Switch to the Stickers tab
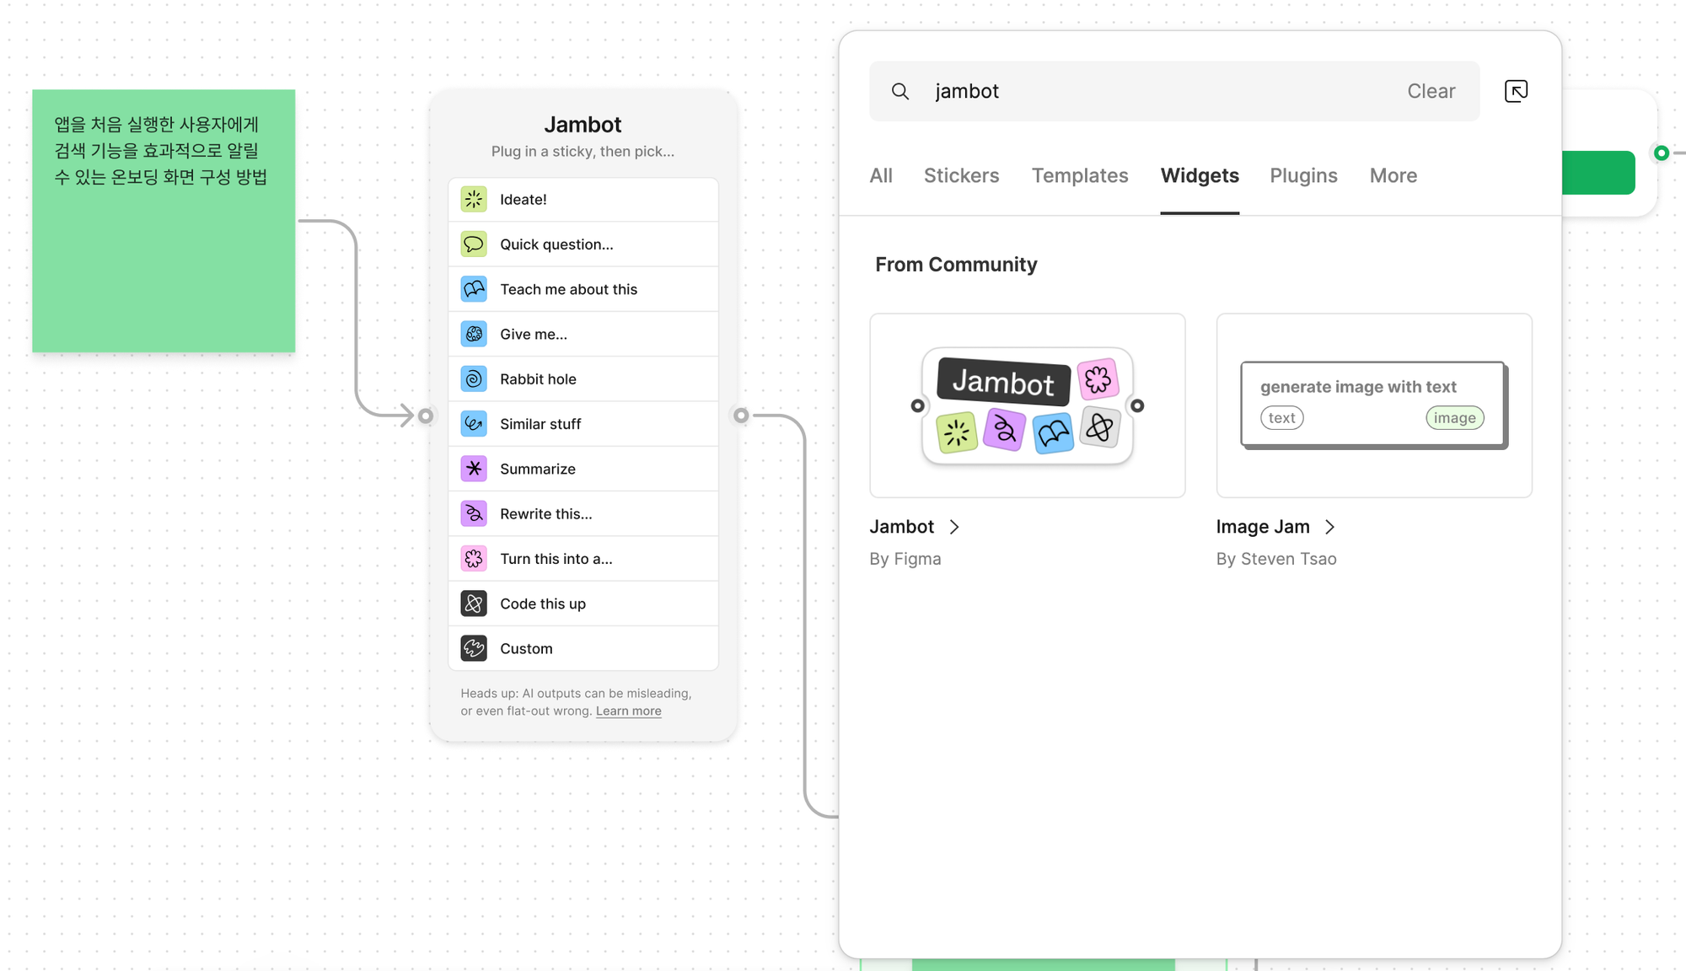This screenshot has width=1686, height=971. [961, 175]
